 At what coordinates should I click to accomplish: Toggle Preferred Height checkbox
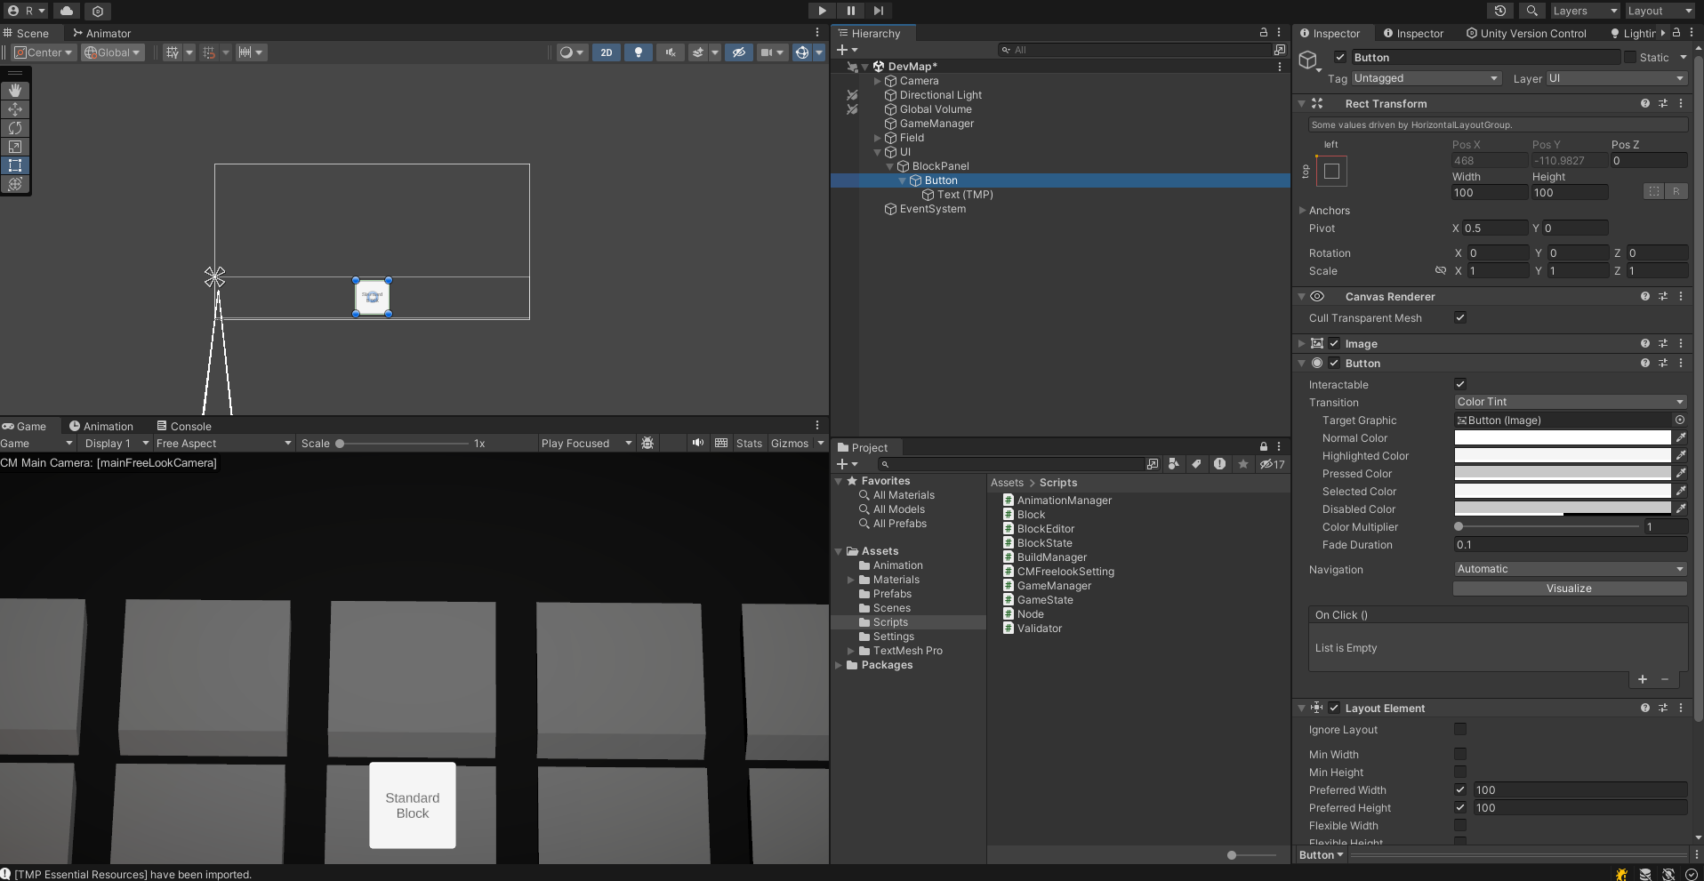tap(1460, 807)
